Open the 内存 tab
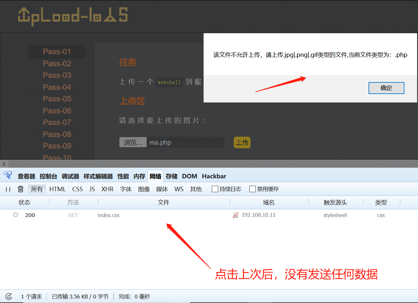 click(x=139, y=176)
